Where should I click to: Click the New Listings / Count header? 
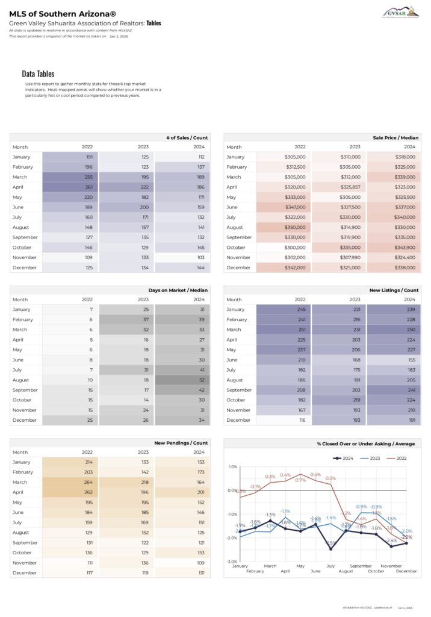(x=394, y=290)
